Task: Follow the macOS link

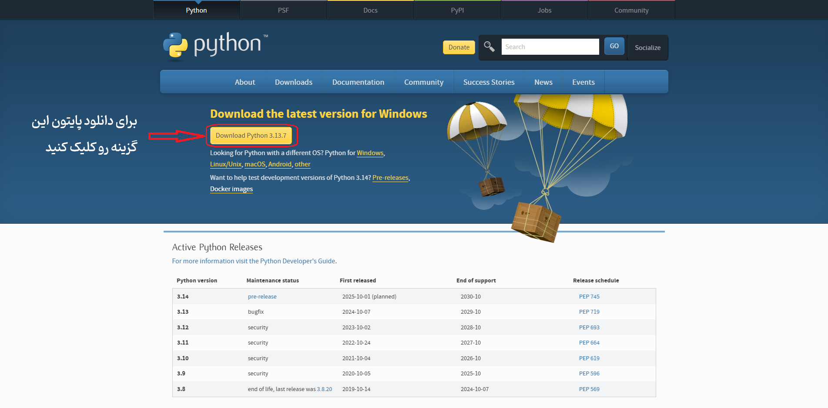Action: coord(255,164)
